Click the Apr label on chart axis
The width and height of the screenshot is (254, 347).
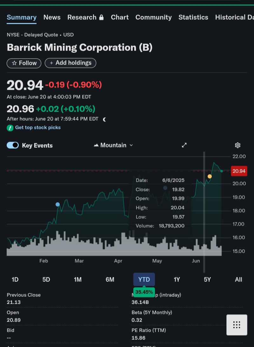(118, 261)
